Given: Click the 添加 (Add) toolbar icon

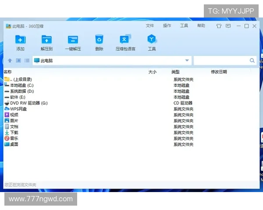Looking at the screenshot, I should tap(20, 39).
